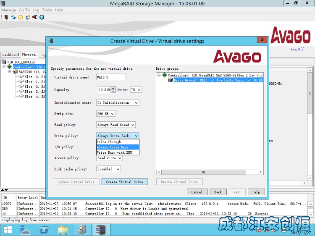Click the ID 10000 log row
The height and width of the screenshot is (236, 315).
pos(154,204)
